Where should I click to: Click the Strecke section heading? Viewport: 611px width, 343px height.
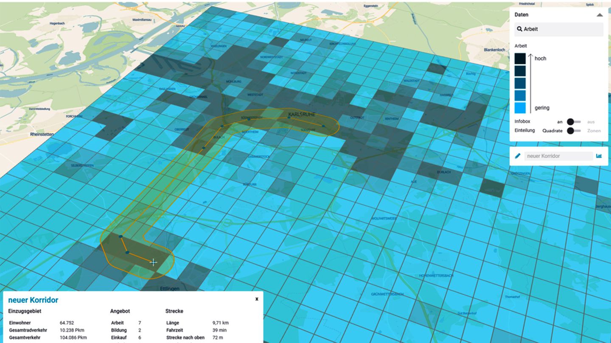point(174,311)
